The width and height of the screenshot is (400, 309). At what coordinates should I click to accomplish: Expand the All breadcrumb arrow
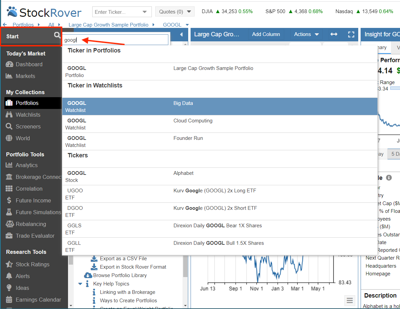point(59,25)
